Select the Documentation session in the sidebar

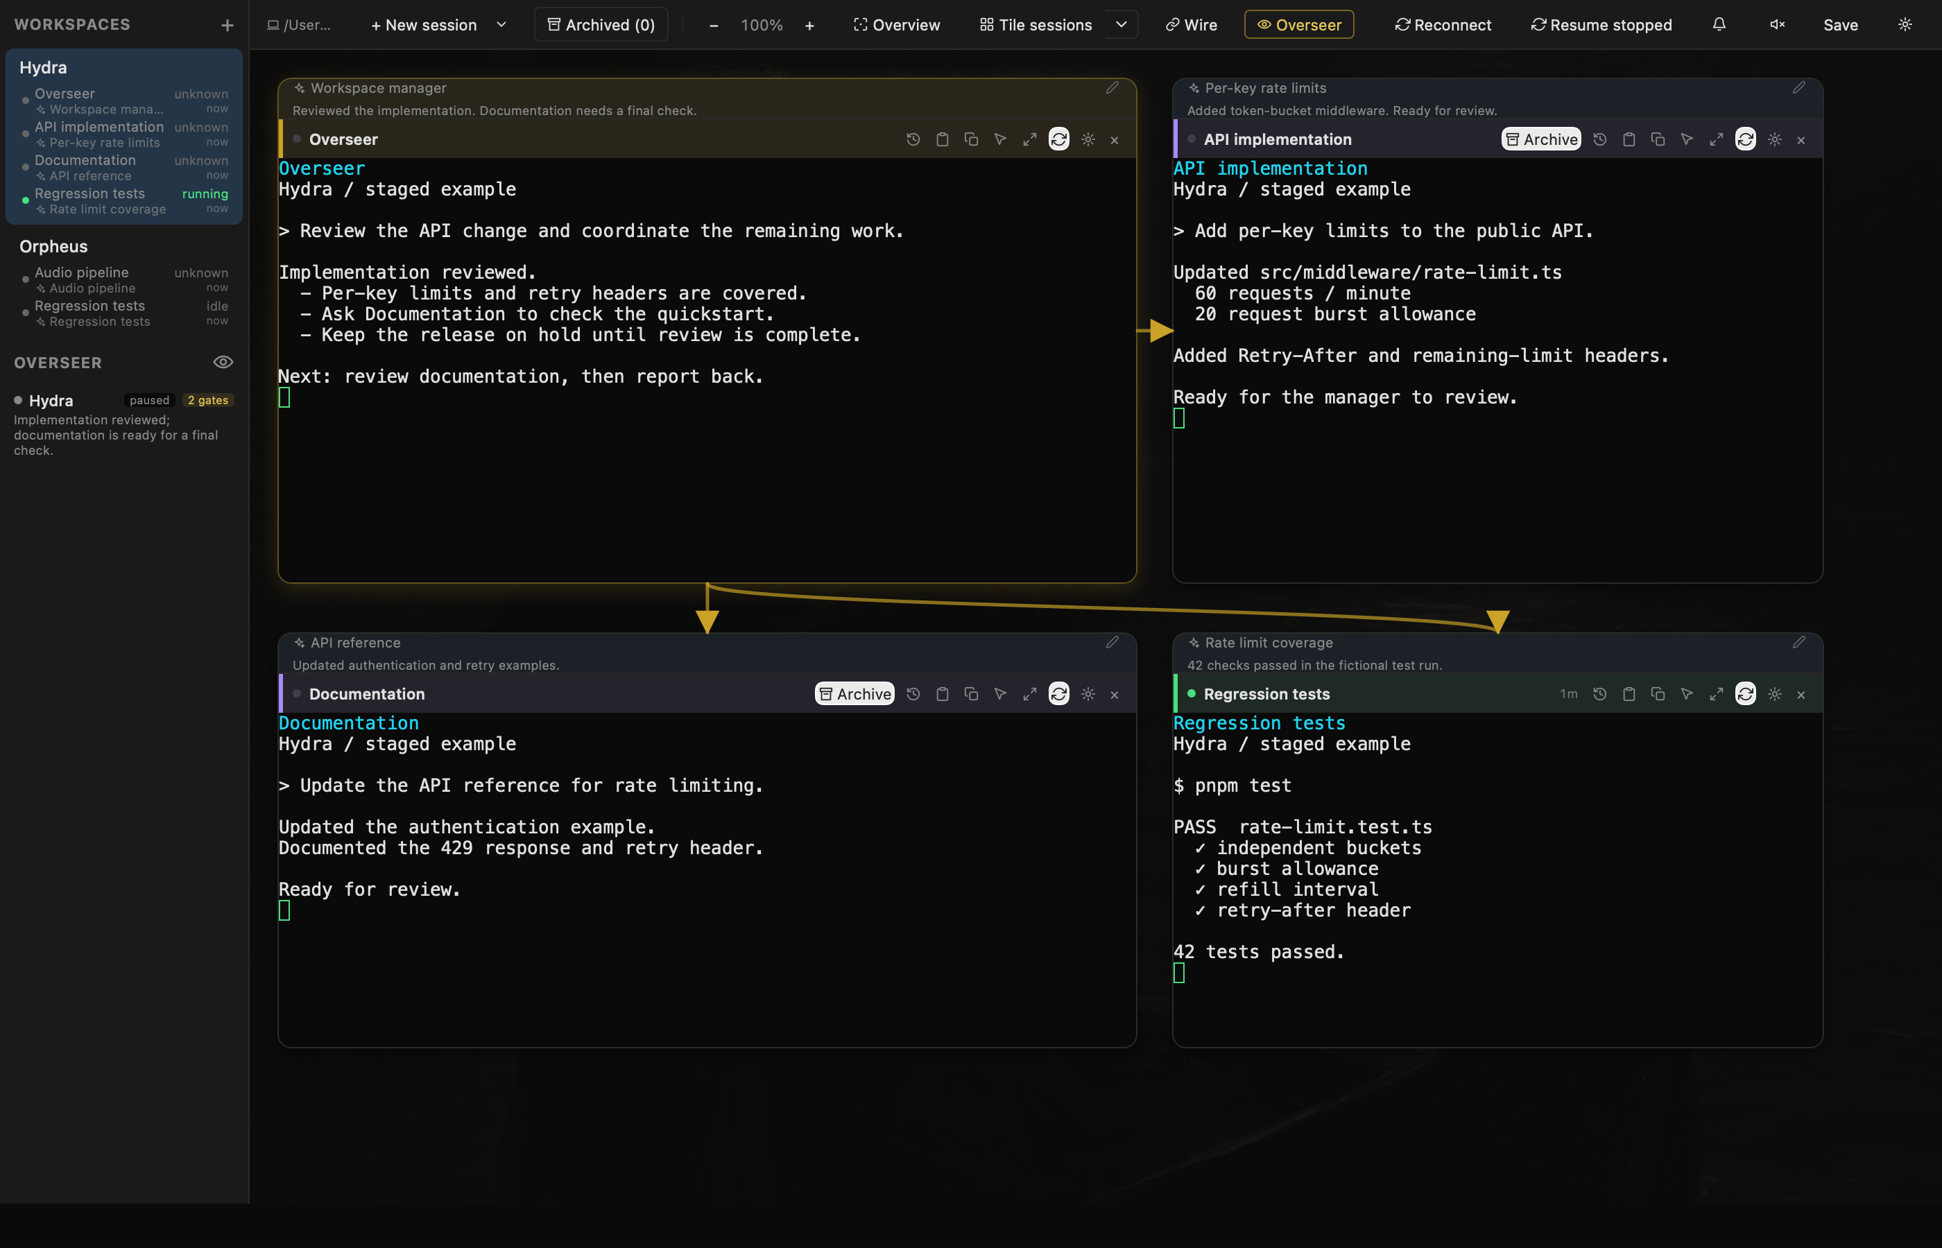[124, 168]
